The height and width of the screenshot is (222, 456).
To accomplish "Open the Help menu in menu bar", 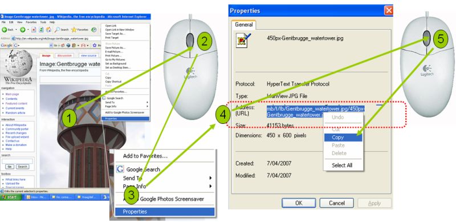I will (x=52, y=22).
